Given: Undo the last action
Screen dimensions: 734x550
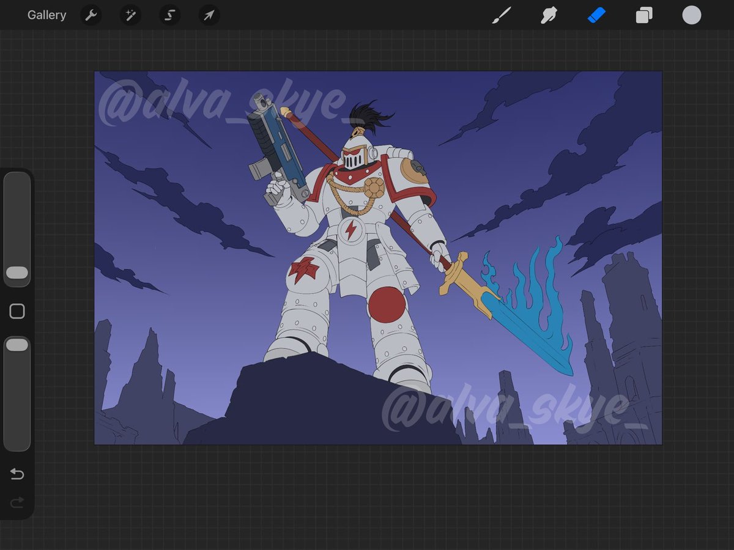Looking at the screenshot, I should click(x=17, y=474).
